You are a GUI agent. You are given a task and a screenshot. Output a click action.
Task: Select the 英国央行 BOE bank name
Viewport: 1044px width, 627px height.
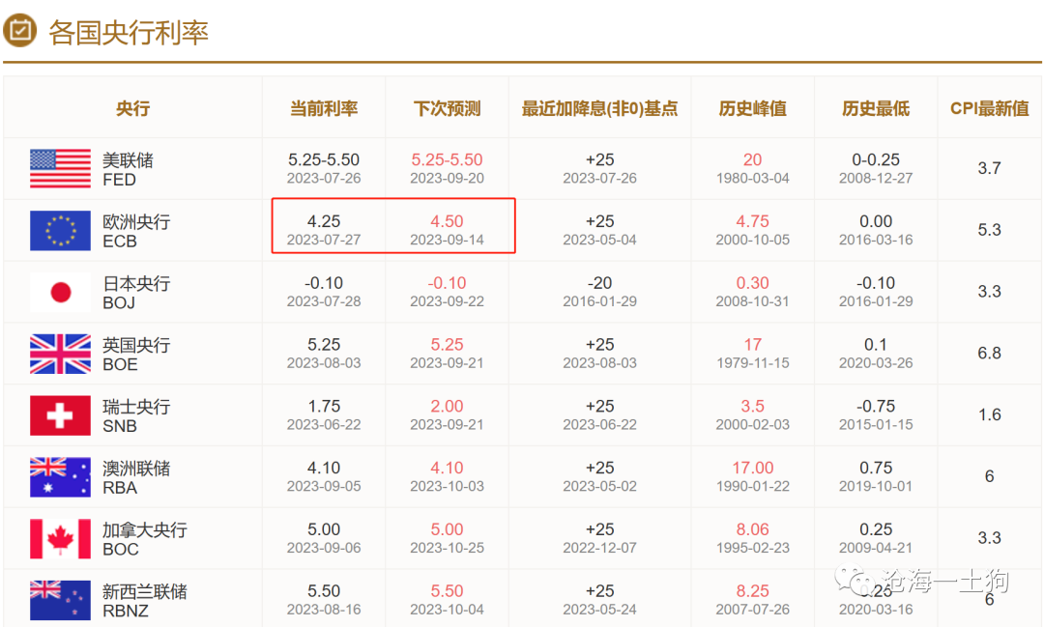click(136, 355)
